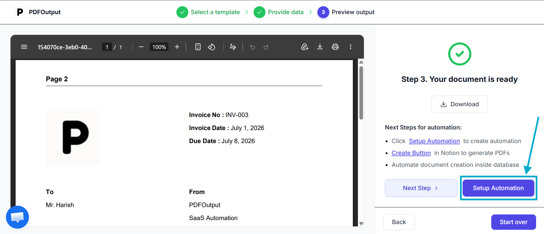Viewport: 544px width, 234px height.
Task: Click Next Step with chevron
Action: 421,188
